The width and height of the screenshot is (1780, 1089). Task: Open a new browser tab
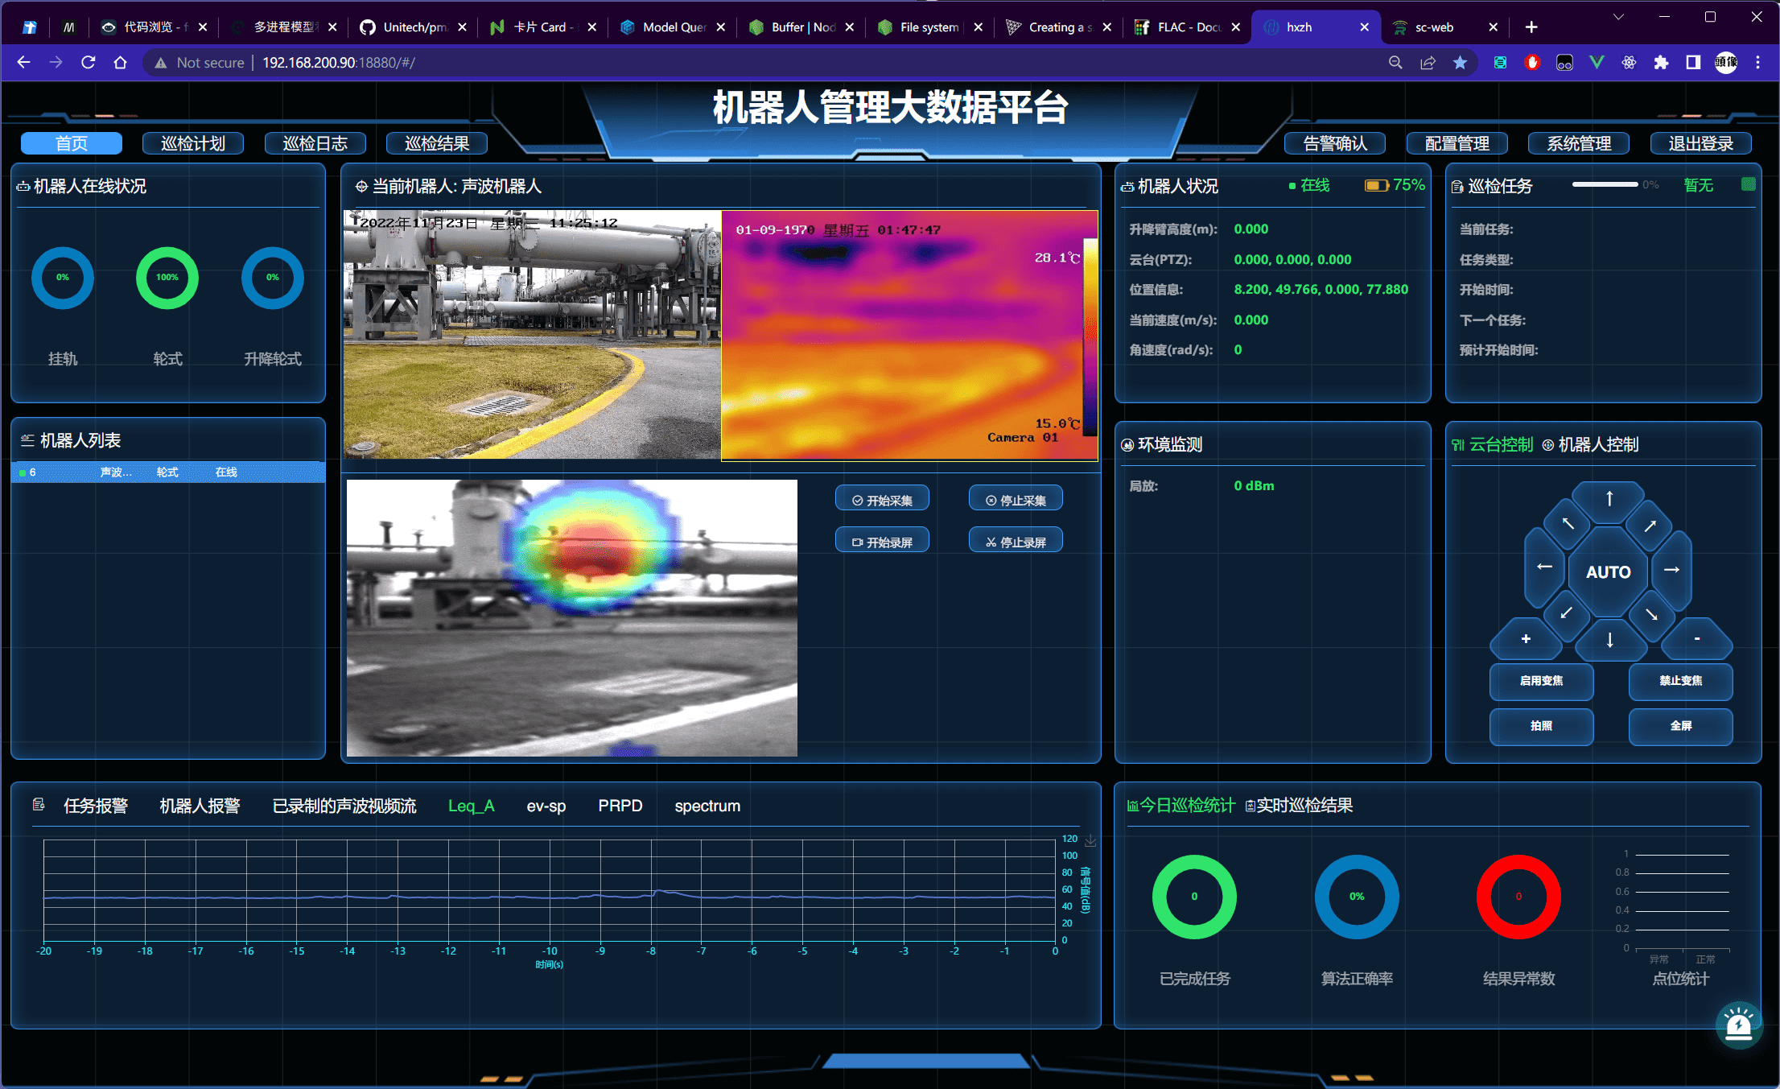[1531, 27]
